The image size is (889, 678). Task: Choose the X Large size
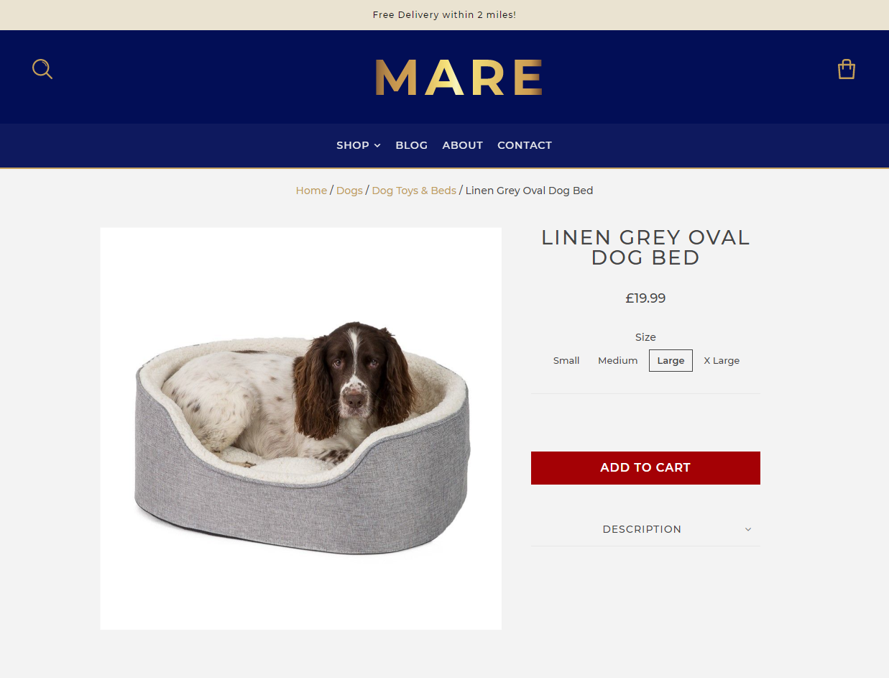[722, 361]
